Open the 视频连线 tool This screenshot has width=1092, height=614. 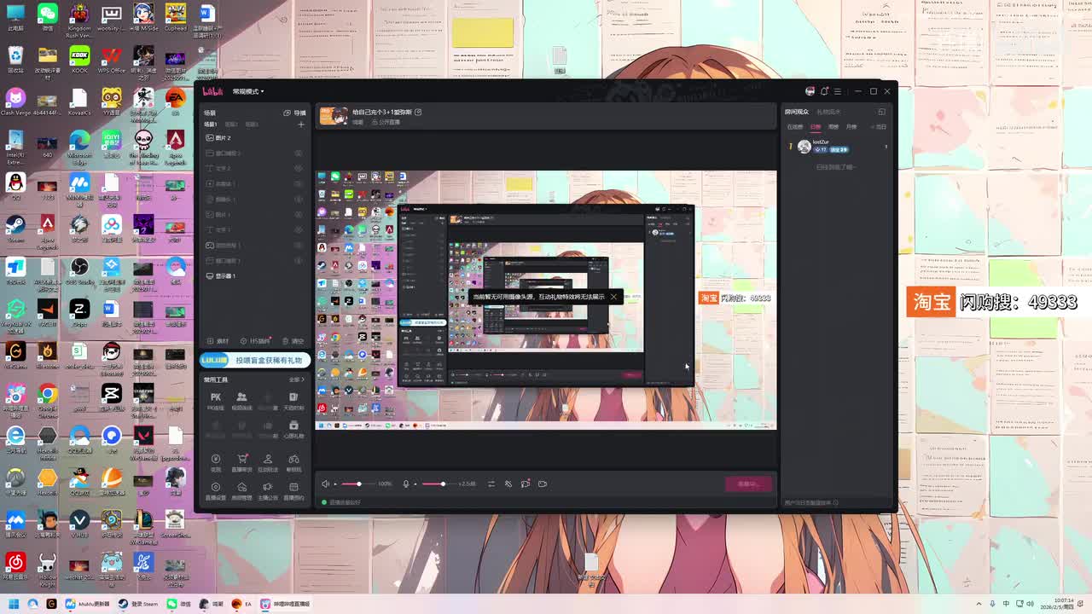[241, 401]
